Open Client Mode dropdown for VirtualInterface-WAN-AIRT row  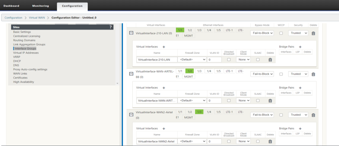tap(243, 101)
